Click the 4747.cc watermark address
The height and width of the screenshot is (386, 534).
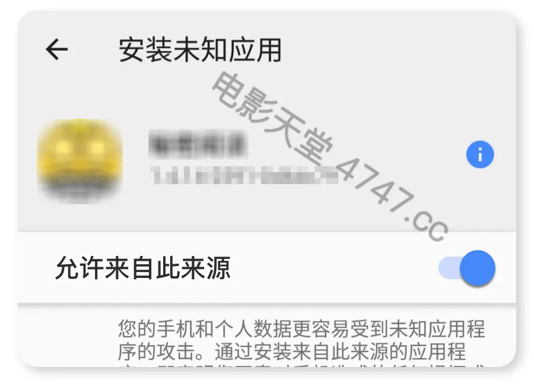click(392, 199)
